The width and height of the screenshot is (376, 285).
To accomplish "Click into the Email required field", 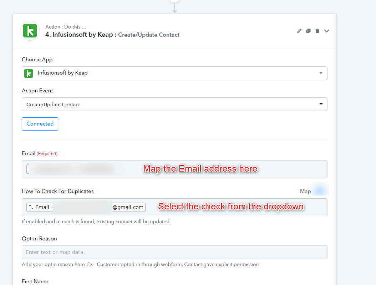I will [174, 169].
